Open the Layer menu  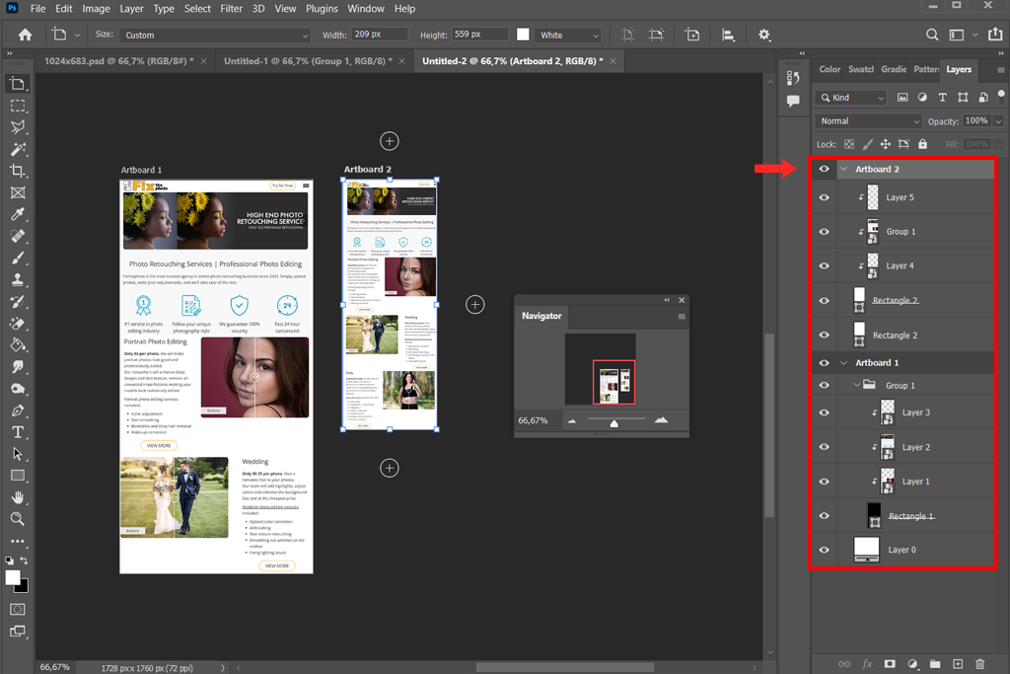coord(131,8)
